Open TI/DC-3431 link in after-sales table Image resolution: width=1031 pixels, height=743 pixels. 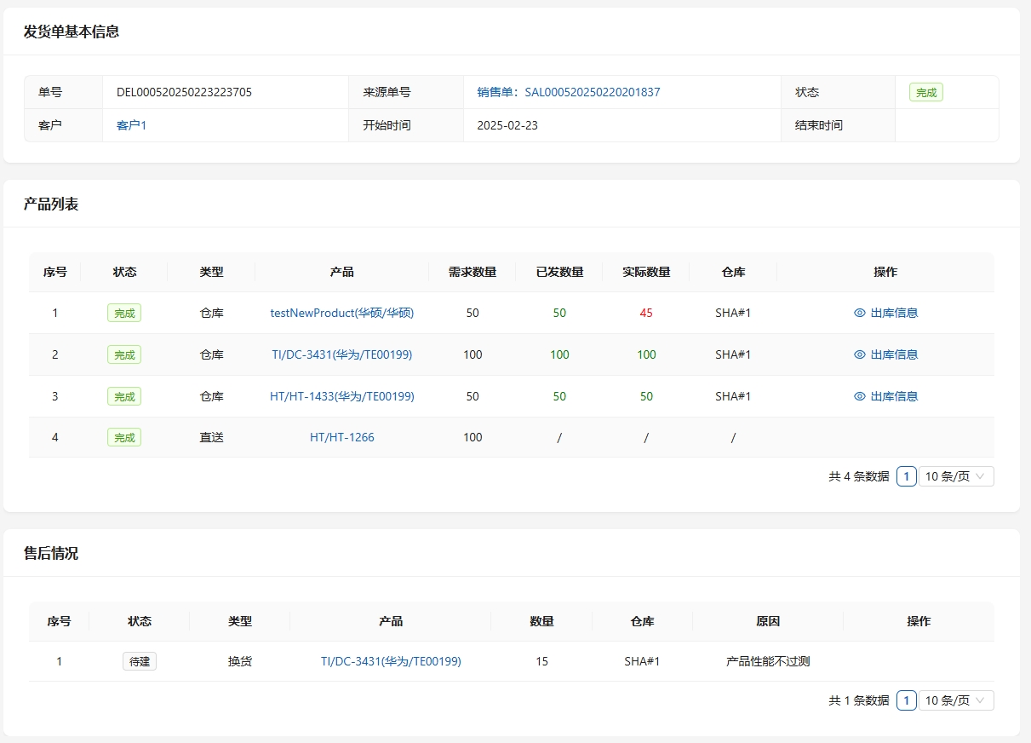[x=391, y=661]
